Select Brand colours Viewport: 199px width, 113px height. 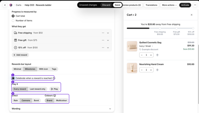coord(49,100)
